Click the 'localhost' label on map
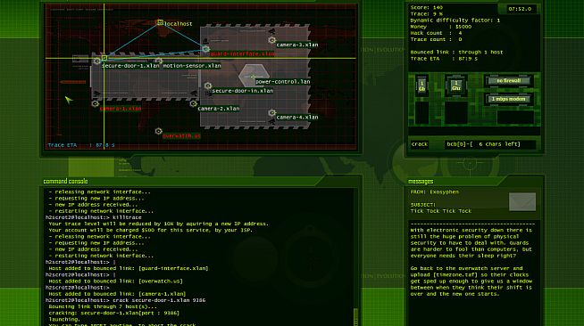Screen dimensions: 584x326 179,24
